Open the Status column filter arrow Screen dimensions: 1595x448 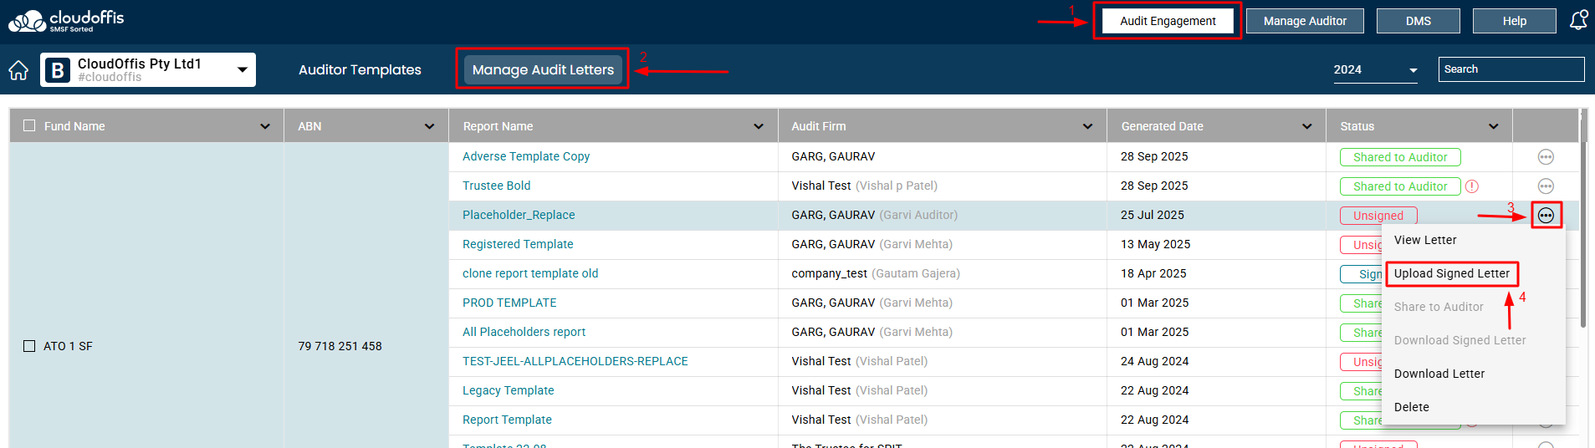point(1493,126)
